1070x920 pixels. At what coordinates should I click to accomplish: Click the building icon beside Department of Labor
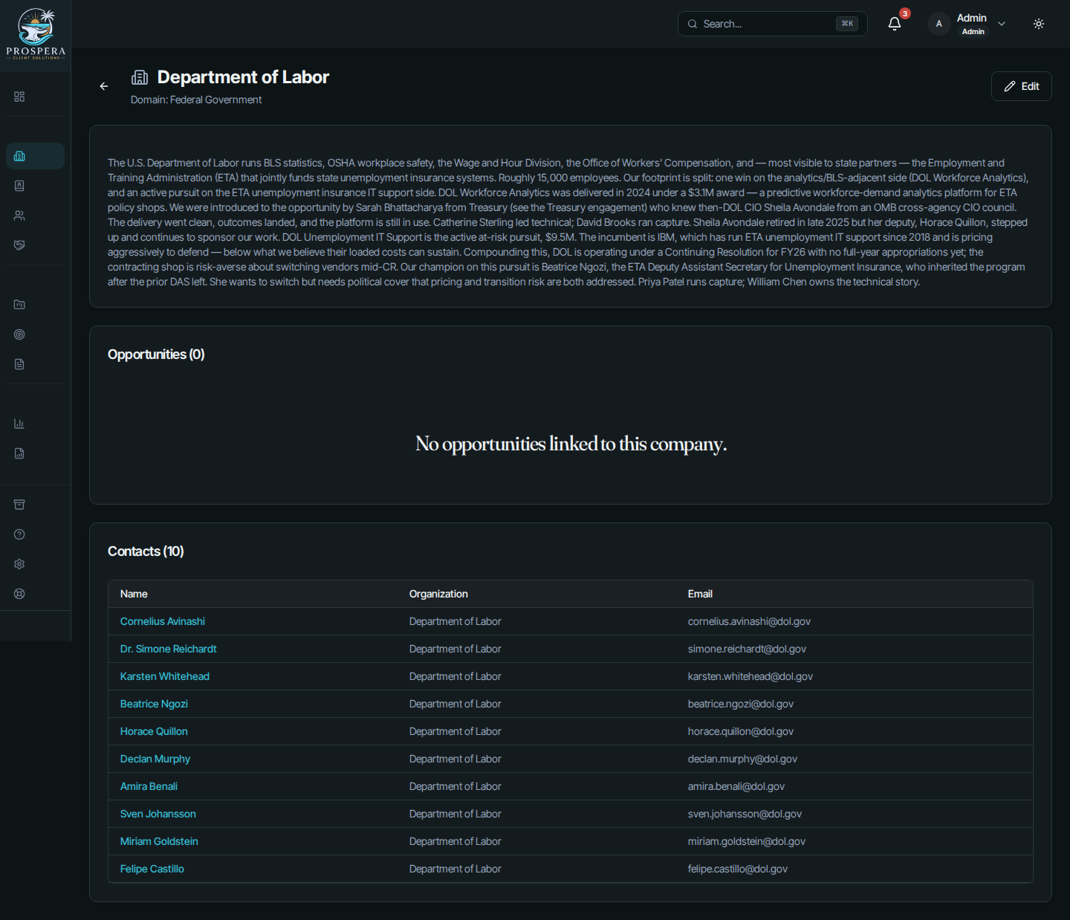pyautogui.click(x=140, y=77)
